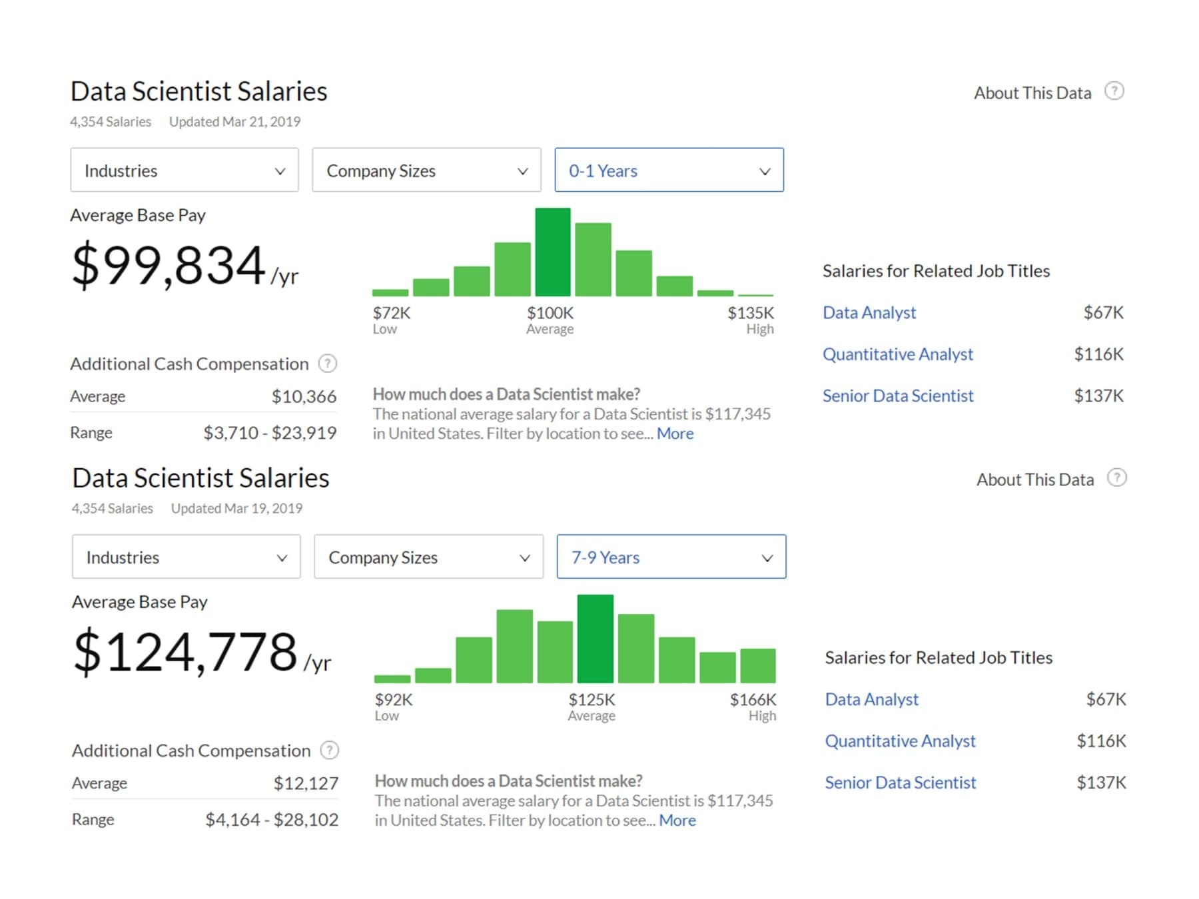The height and width of the screenshot is (899, 1199).
Task: Click the dark green $125K average histogram bar
Action: (595, 639)
